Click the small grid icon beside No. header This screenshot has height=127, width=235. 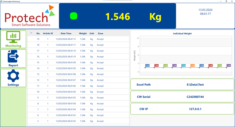(x=31, y=33)
